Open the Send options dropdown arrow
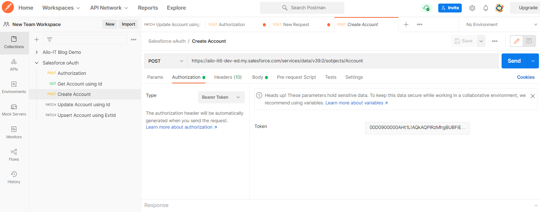Screen dimensions: 540x212 [533, 61]
